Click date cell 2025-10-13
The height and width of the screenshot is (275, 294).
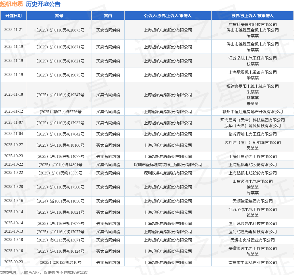[x=13, y=231]
